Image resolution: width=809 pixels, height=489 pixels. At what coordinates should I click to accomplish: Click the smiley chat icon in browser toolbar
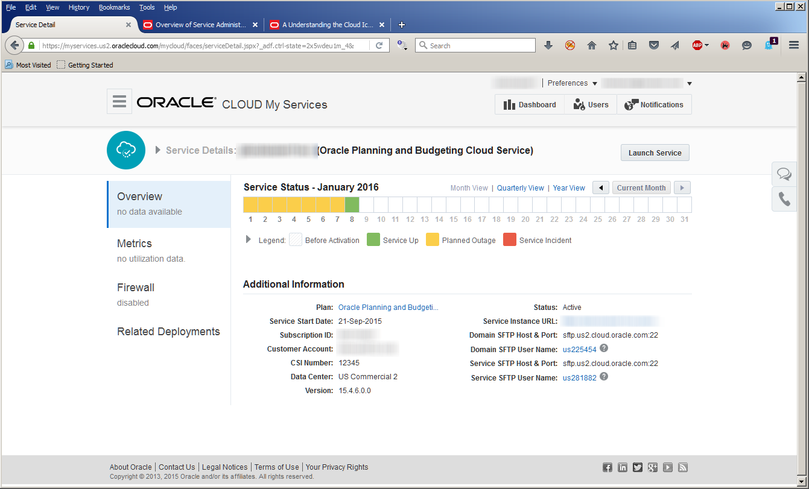(747, 45)
